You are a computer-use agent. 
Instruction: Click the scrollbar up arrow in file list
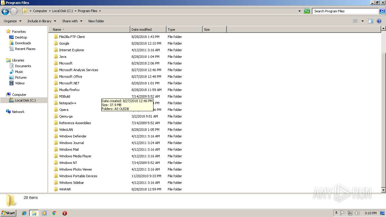pos(384,29)
